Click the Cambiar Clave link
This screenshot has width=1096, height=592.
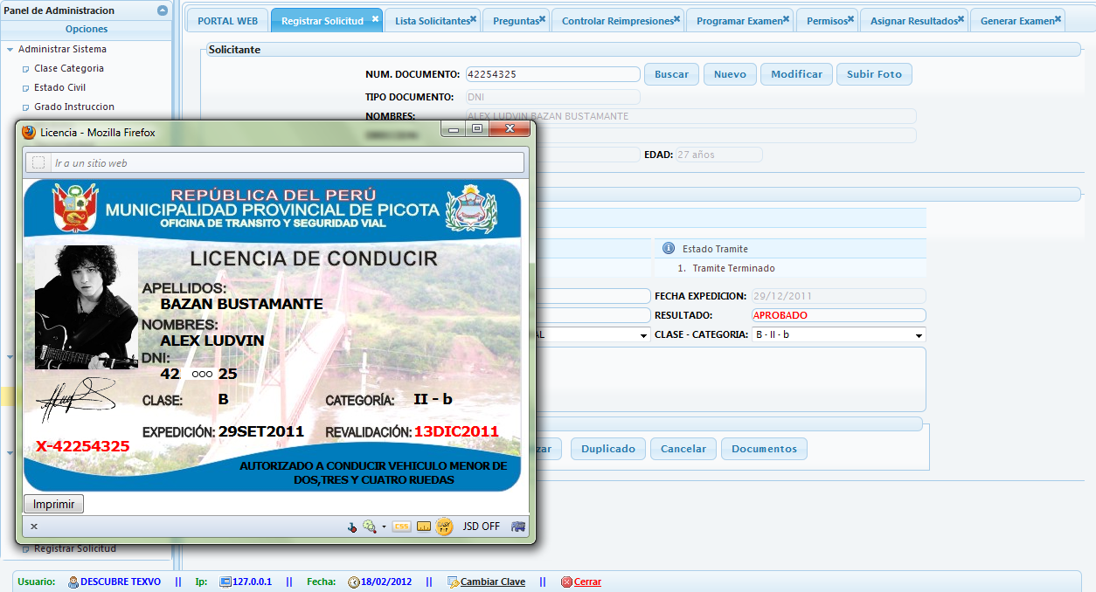pos(492,582)
